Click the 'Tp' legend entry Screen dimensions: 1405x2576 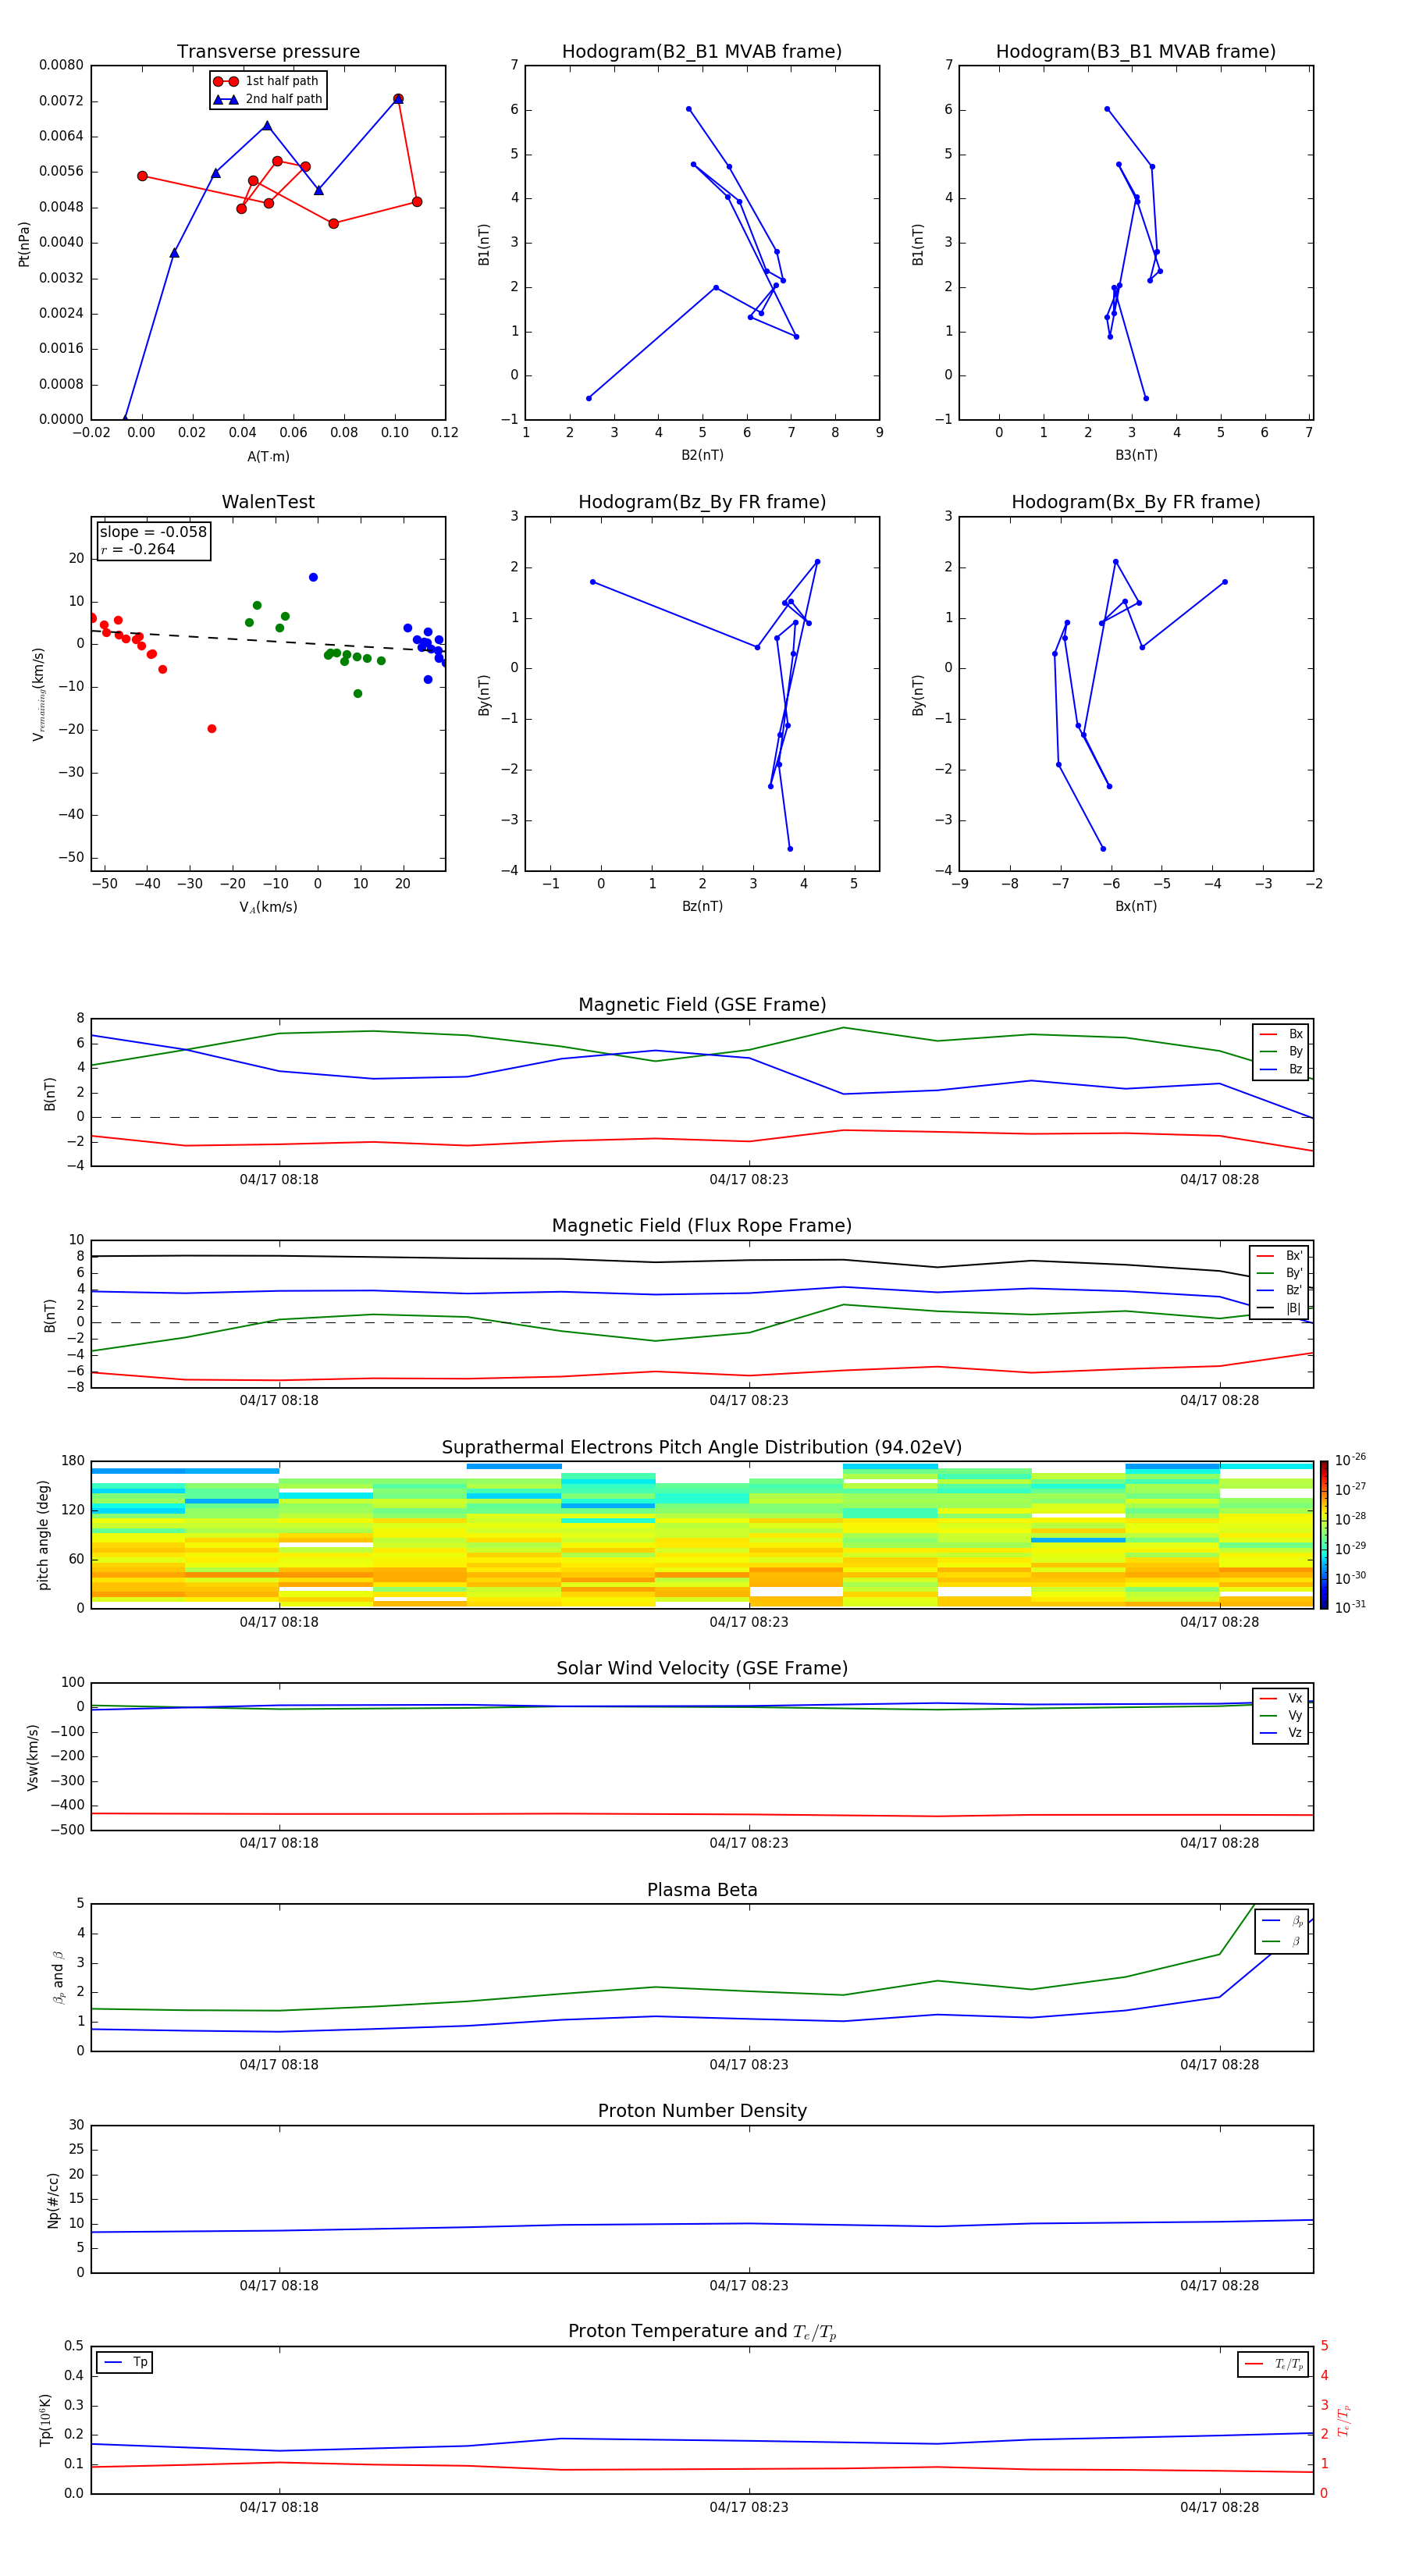coord(125,2363)
